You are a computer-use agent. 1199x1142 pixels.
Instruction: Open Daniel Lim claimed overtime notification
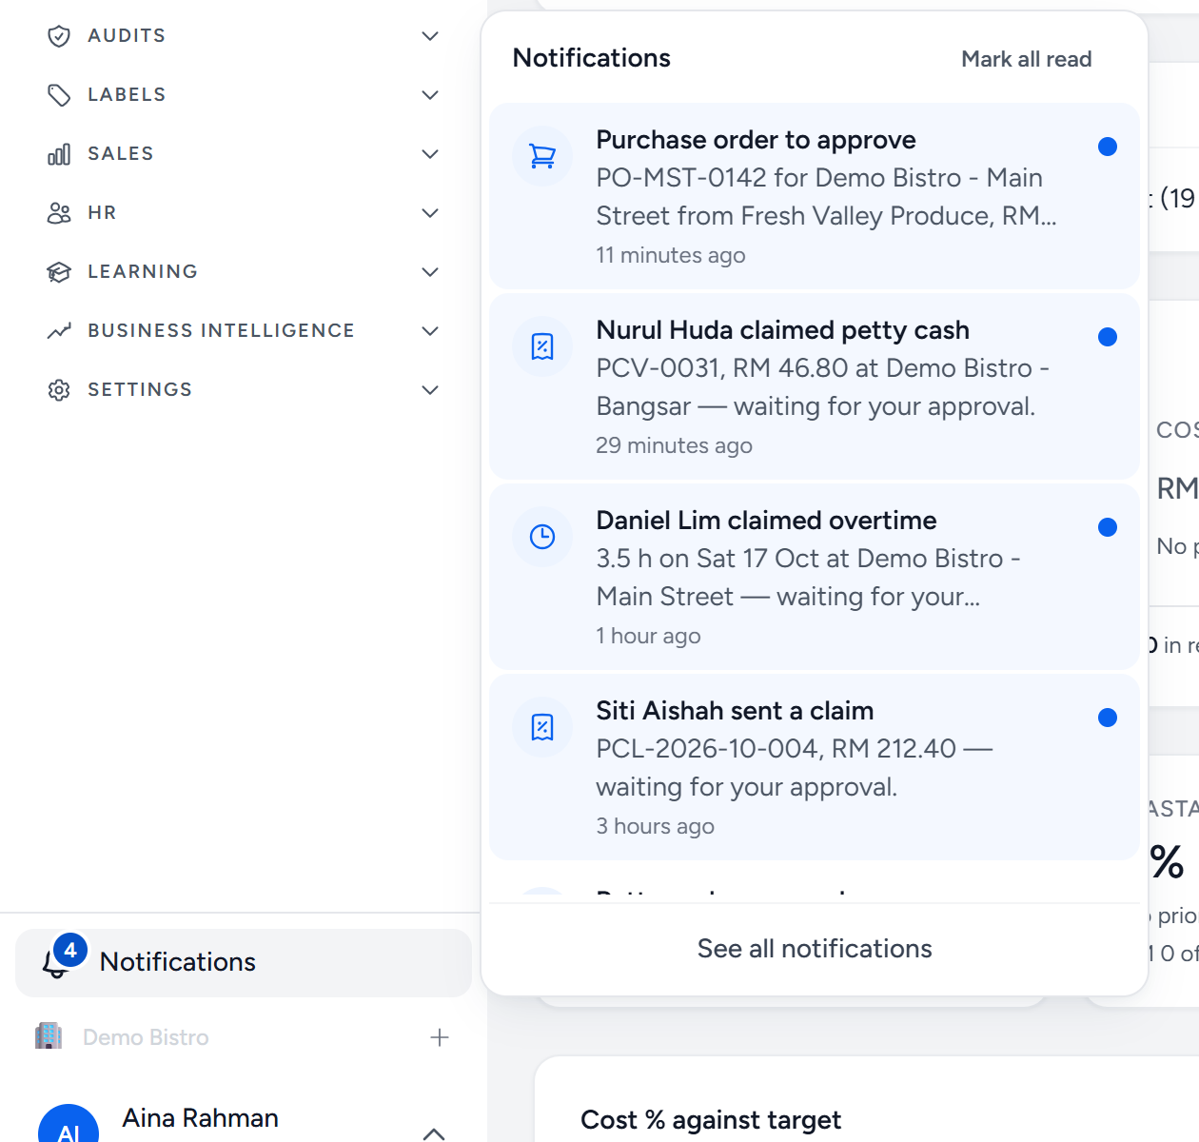coord(815,577)
